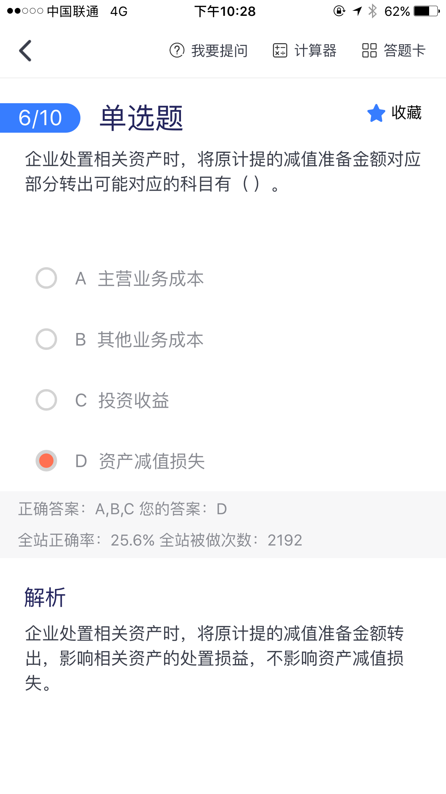Image resolution: width=446 pixels, height=794 pixels.
Task: Tap the battery status icon
Action: (x=426, y=11)
